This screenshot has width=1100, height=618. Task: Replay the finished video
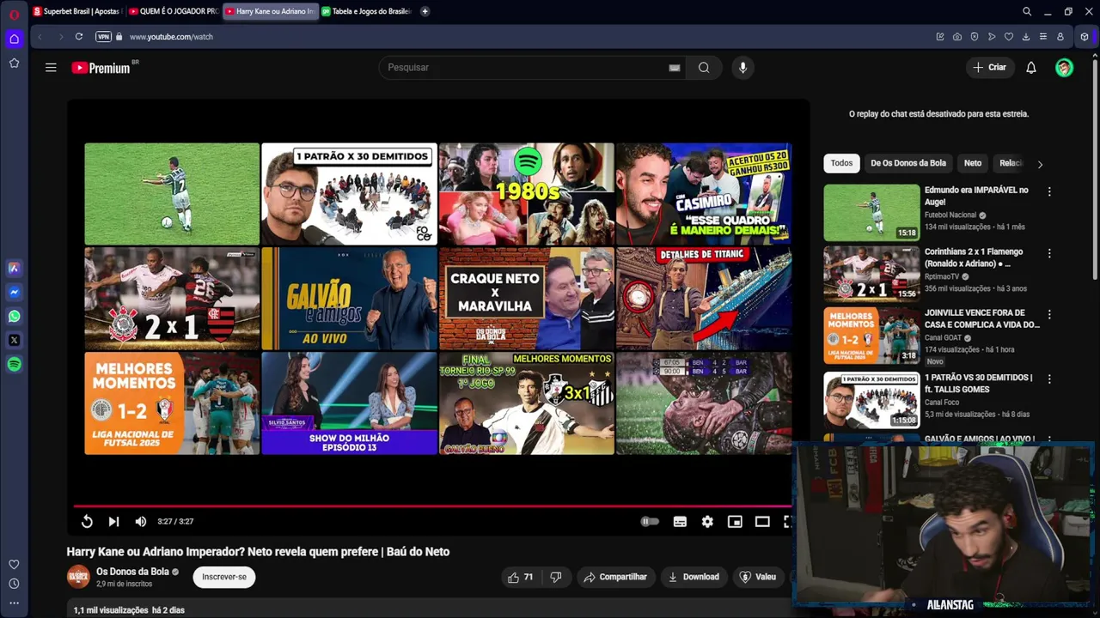[87, 522]
